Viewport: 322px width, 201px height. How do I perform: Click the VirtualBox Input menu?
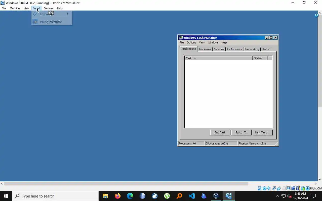(x=36, y=8)
